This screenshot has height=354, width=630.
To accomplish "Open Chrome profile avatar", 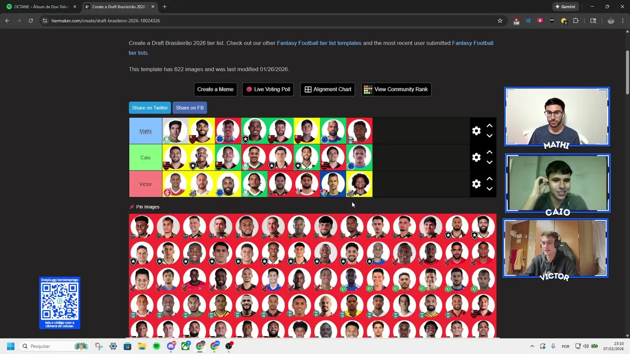I will pos(611,21).
